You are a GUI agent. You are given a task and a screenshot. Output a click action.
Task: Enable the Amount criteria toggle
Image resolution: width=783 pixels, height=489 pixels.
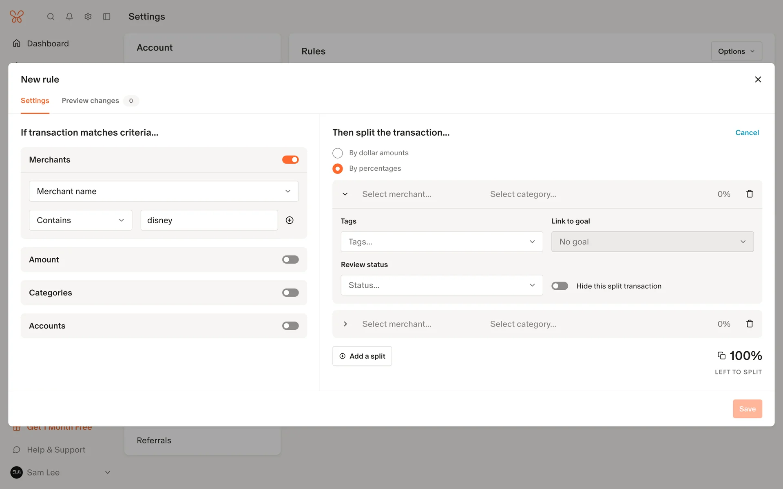(x=290, y=260)
